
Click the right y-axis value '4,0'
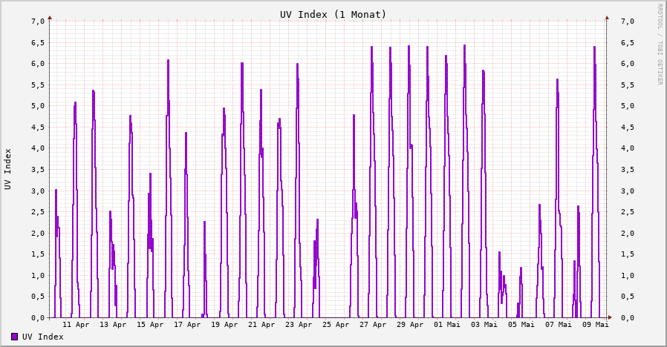[628, 148]
